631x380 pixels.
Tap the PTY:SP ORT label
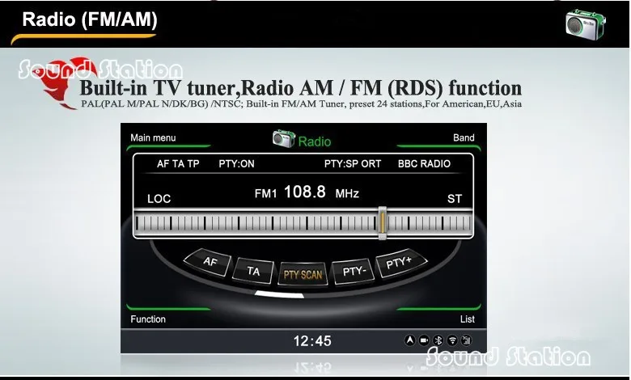tap(353, 164)
